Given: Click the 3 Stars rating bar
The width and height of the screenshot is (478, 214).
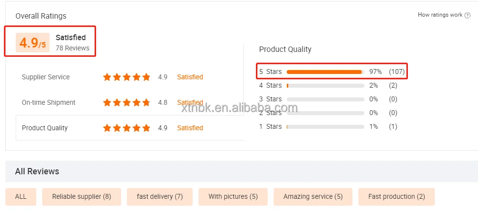Looking at the screenshot, I should pos(325,99).
